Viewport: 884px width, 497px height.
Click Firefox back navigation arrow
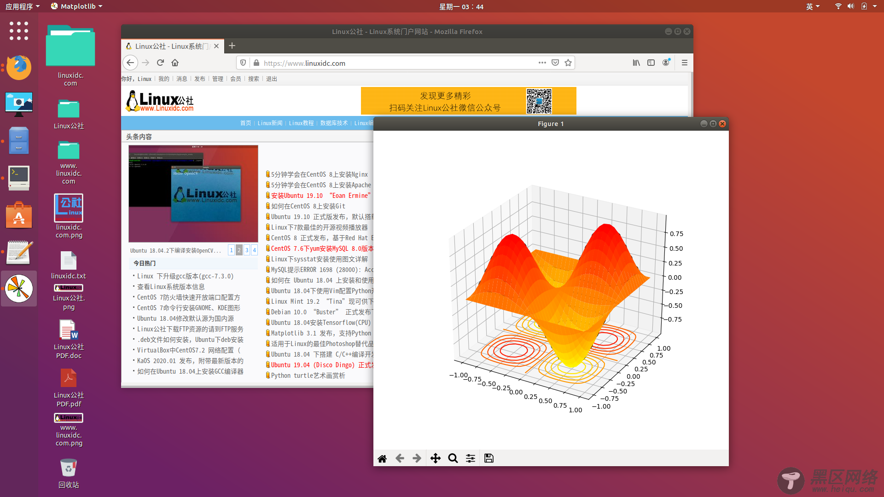coord(130,63)
